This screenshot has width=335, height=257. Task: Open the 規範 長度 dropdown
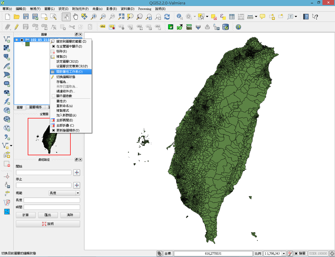[x=78, y=193]
